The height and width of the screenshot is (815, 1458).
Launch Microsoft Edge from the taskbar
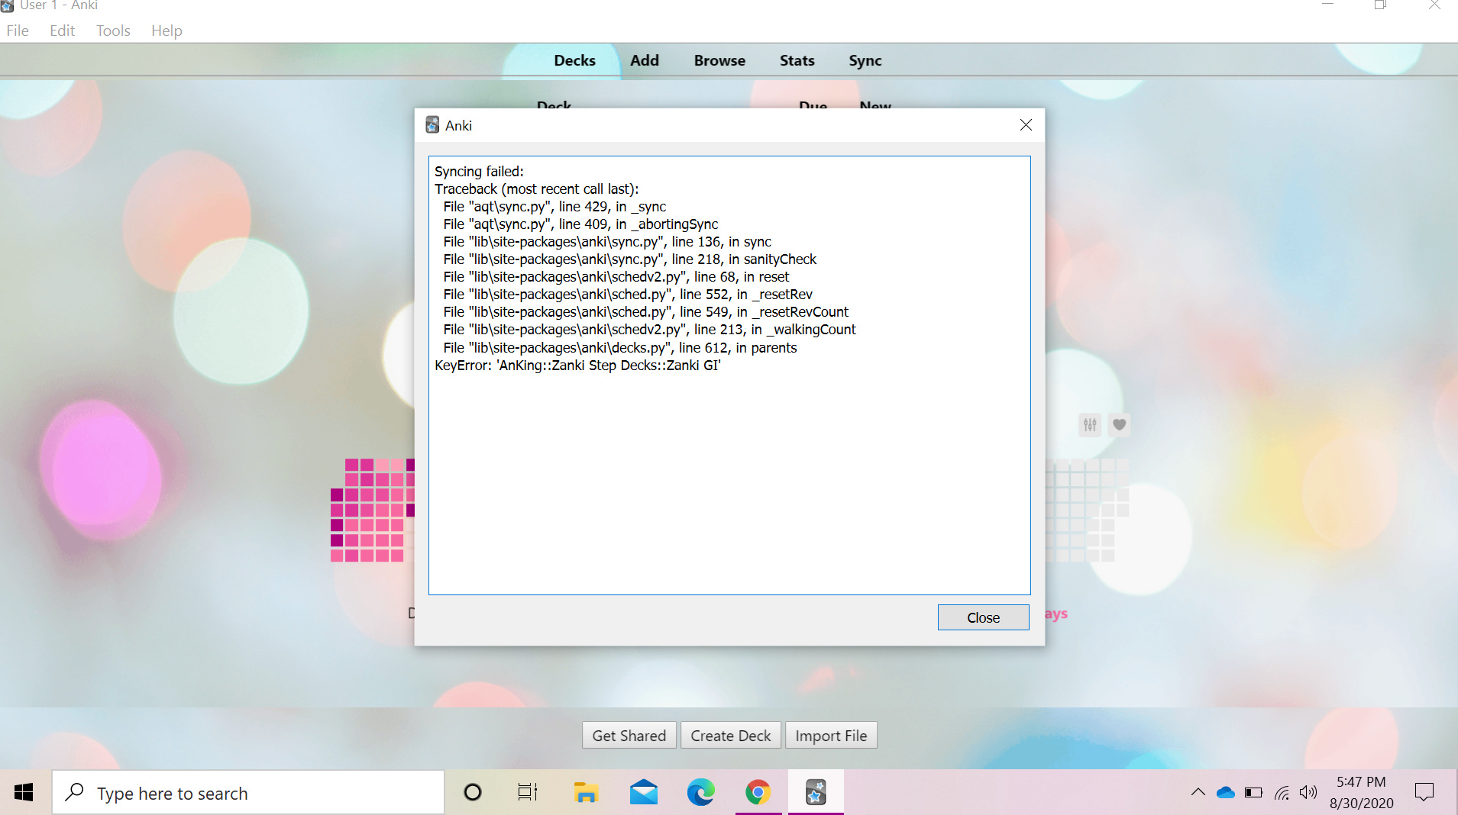pos(700,793)
